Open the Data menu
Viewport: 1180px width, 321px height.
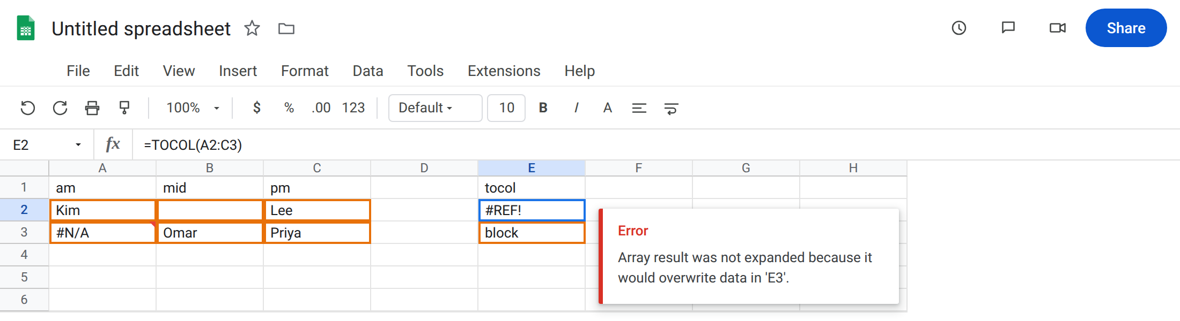pyautogui.click(x=368, y=71)
